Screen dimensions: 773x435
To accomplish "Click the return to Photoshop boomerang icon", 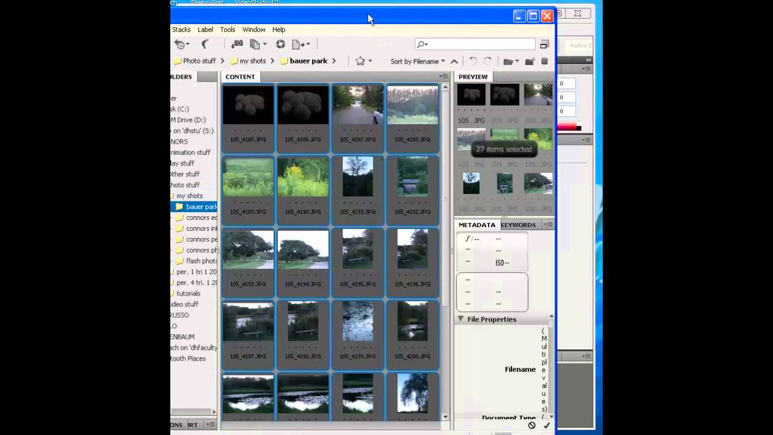I will coord(205,44).
